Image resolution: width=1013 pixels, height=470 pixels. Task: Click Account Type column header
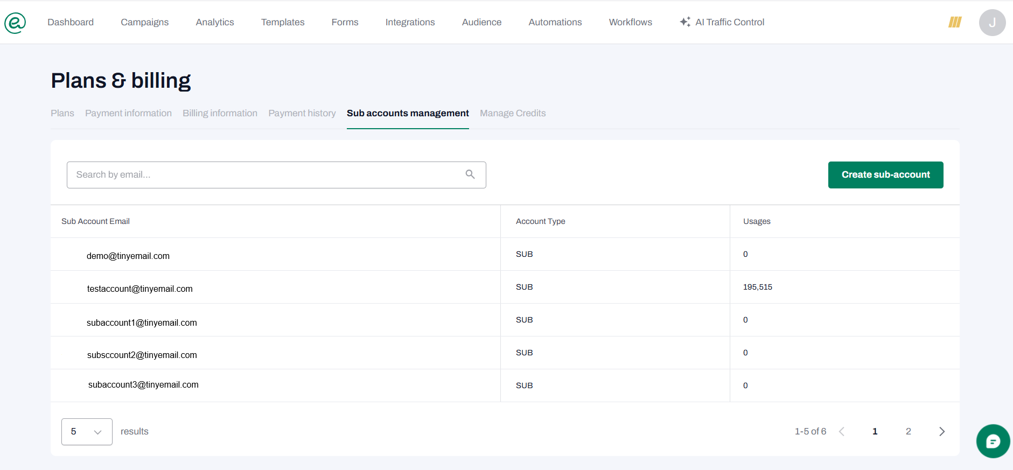(x=541, y=221)
